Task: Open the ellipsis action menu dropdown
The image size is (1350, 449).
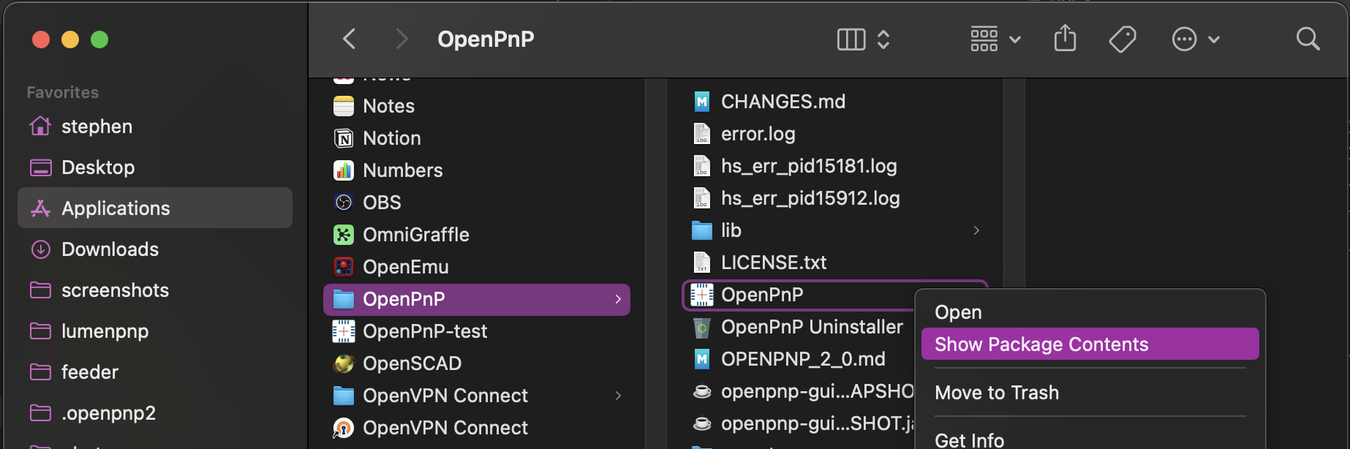Action: pos(1195,39)
